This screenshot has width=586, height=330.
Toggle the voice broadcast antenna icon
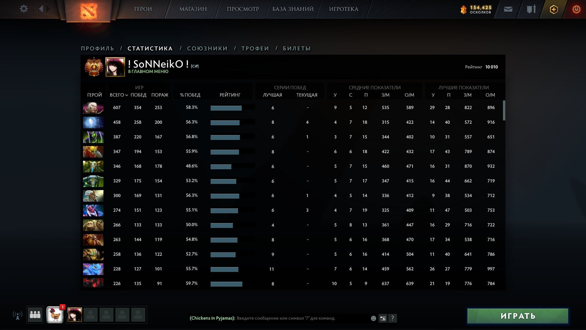pos(18,315)
